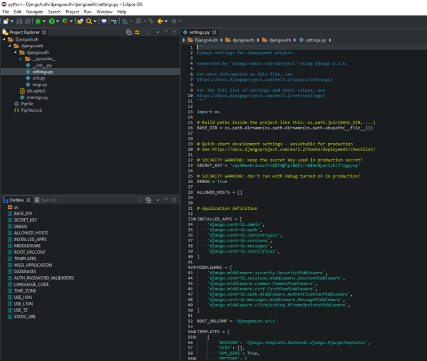Toggle code folding for INSTALLED_APPS at line 33

[x=194, y=219]
